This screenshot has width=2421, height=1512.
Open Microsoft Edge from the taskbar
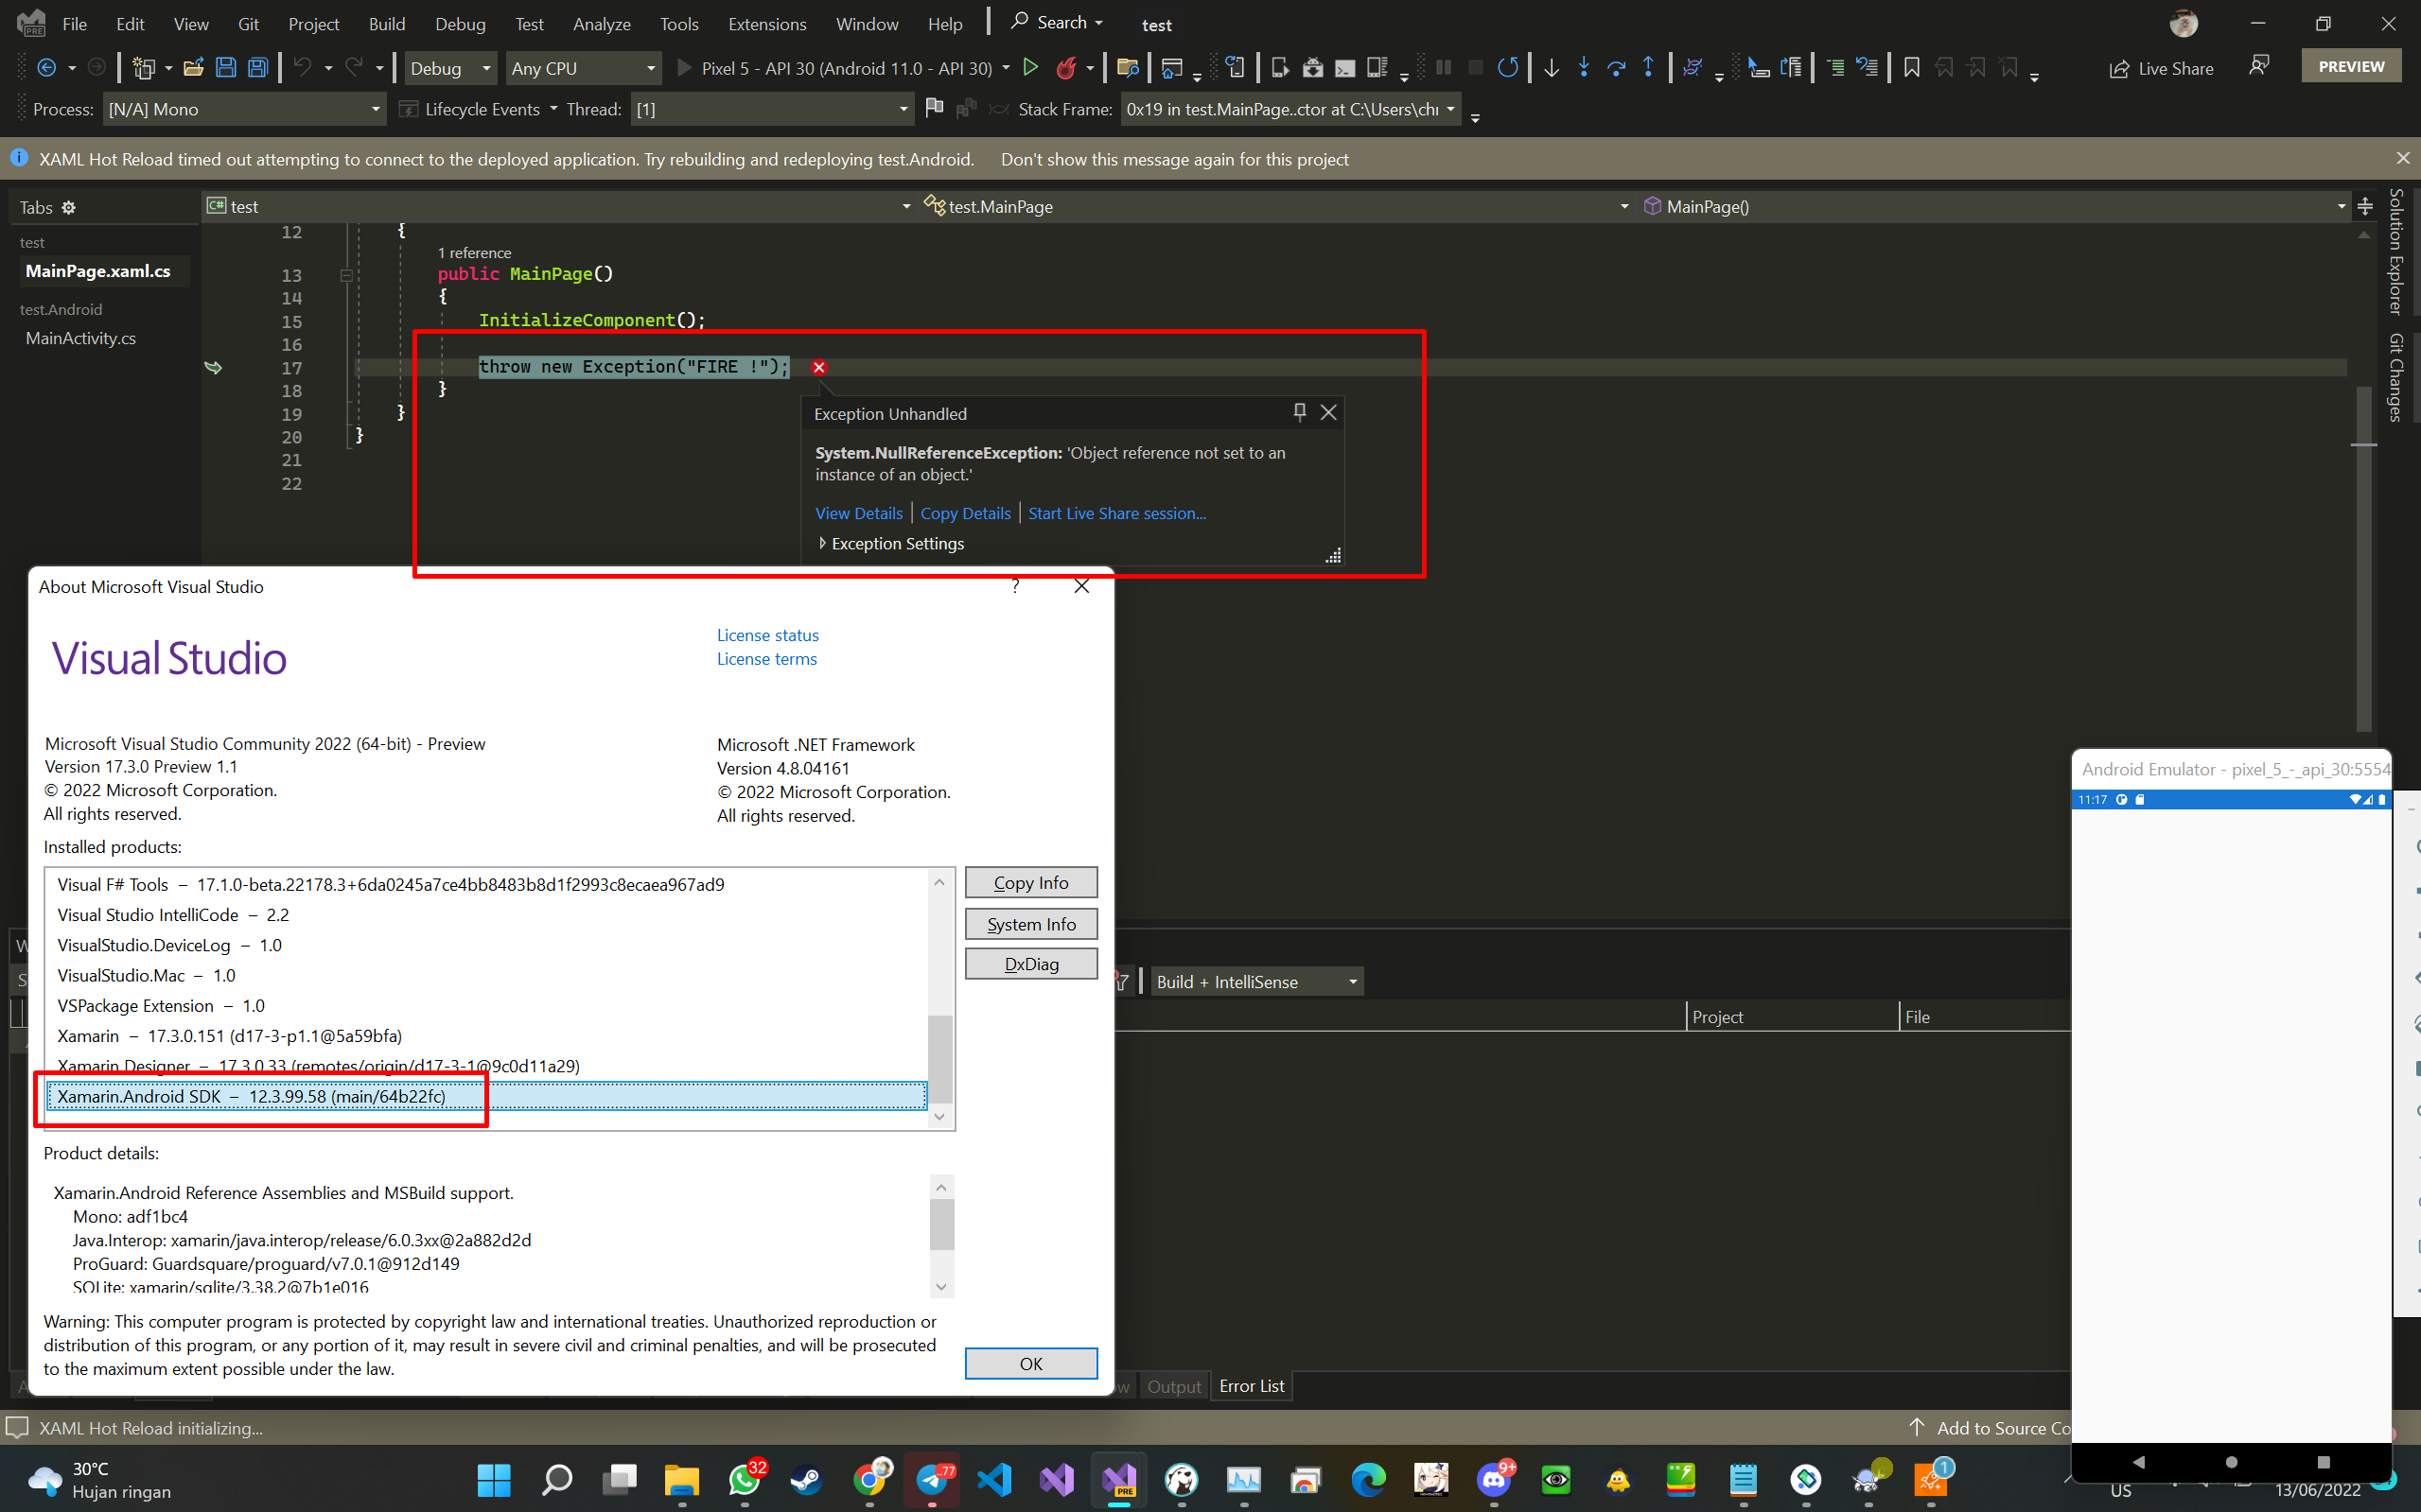coord(1369,1478)
